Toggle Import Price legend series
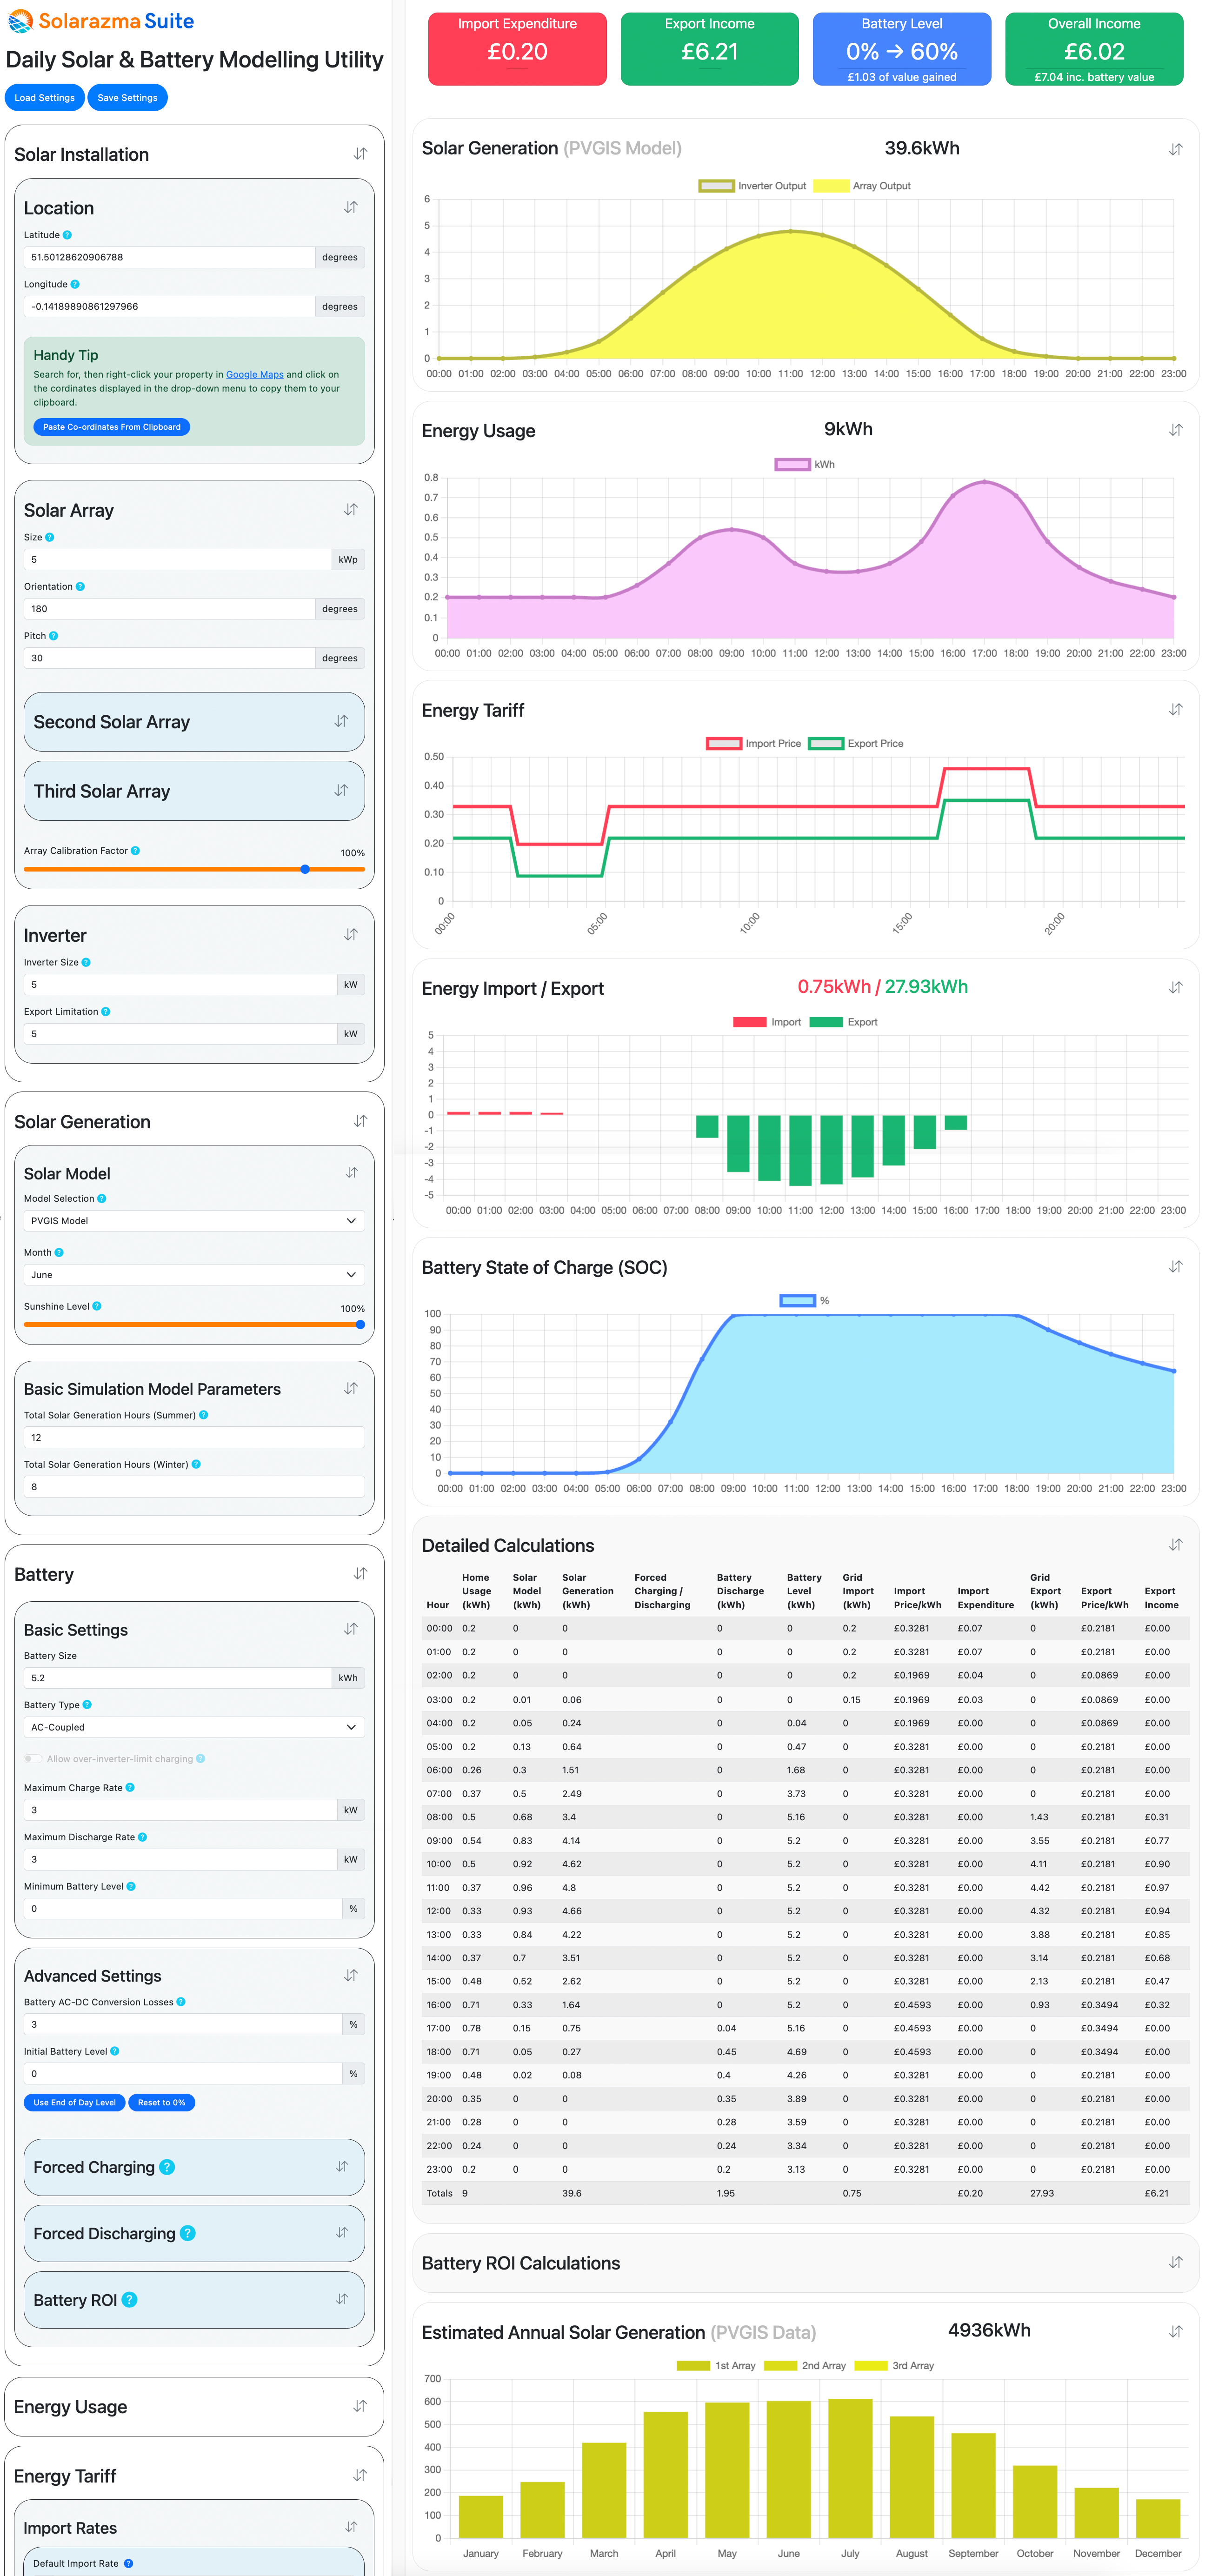Image resolution: width=1205 pixels, height=2576 pixels. [754, 743]
